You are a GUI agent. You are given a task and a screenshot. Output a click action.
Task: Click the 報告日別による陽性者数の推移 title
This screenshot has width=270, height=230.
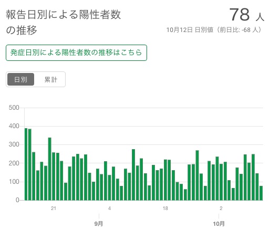[64, 22]
